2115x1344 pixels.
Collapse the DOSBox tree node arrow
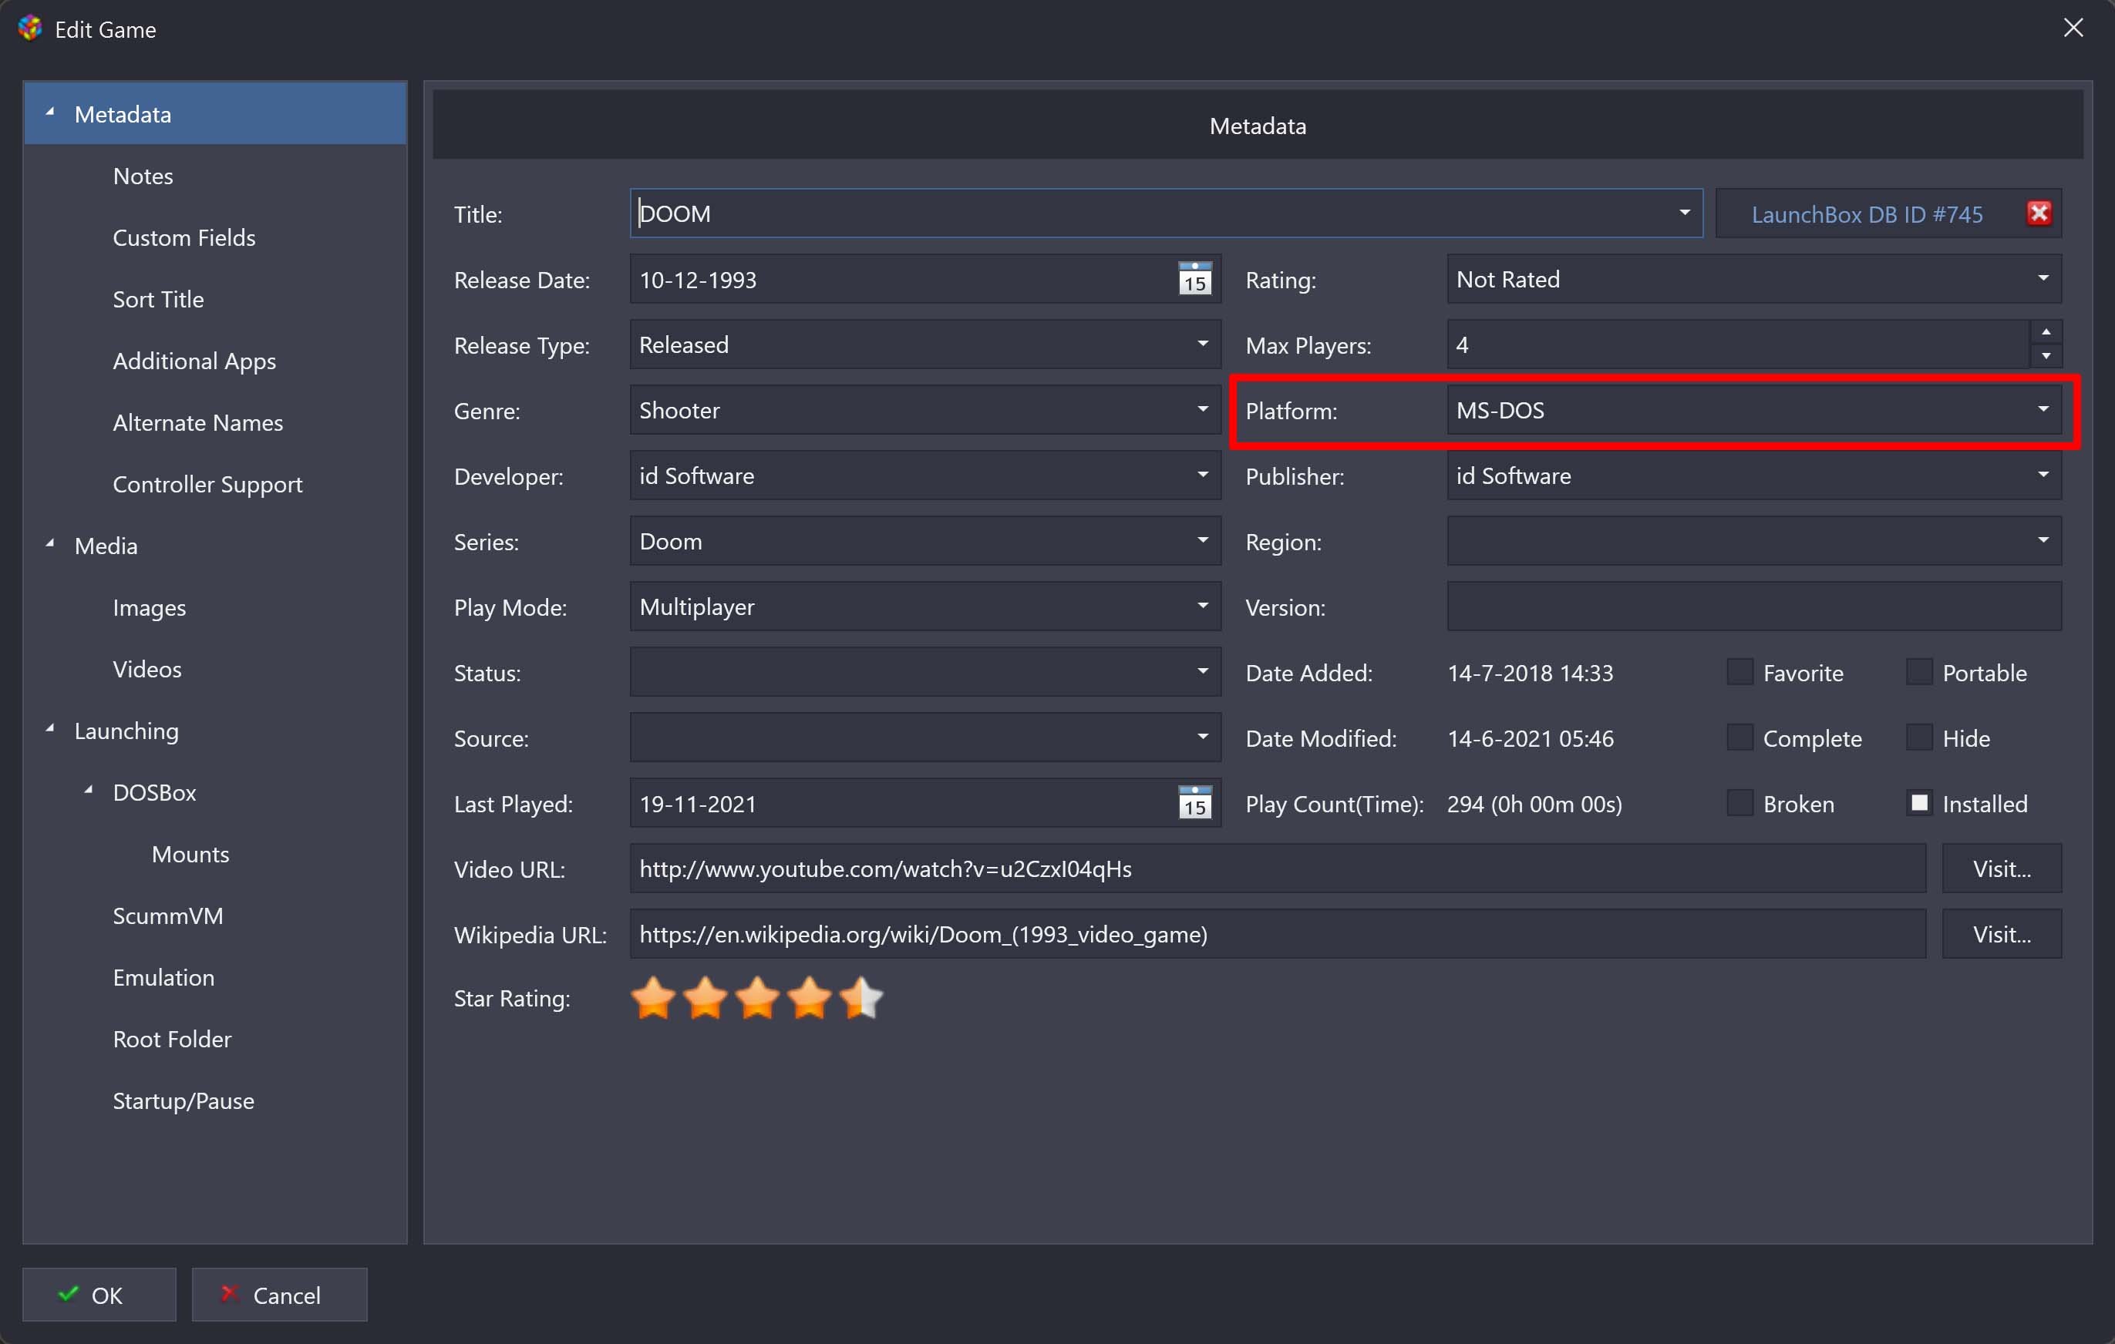tap(89, 790)
